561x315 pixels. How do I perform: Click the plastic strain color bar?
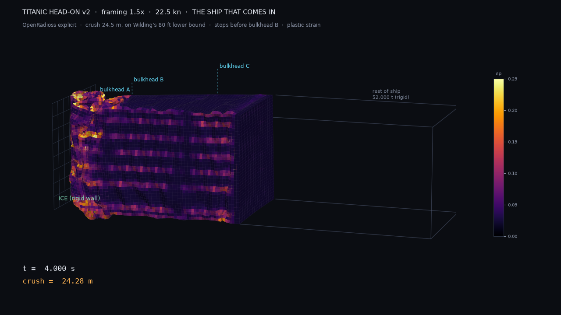click(499, 157)
